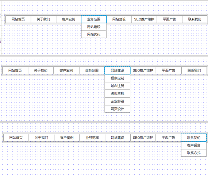Choose 网页设计 from the middle dropdown
208x177 pixels.
pos(118,109)
